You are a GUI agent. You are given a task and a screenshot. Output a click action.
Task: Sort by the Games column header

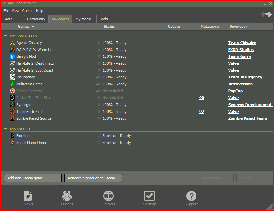[x=23, y=27]
